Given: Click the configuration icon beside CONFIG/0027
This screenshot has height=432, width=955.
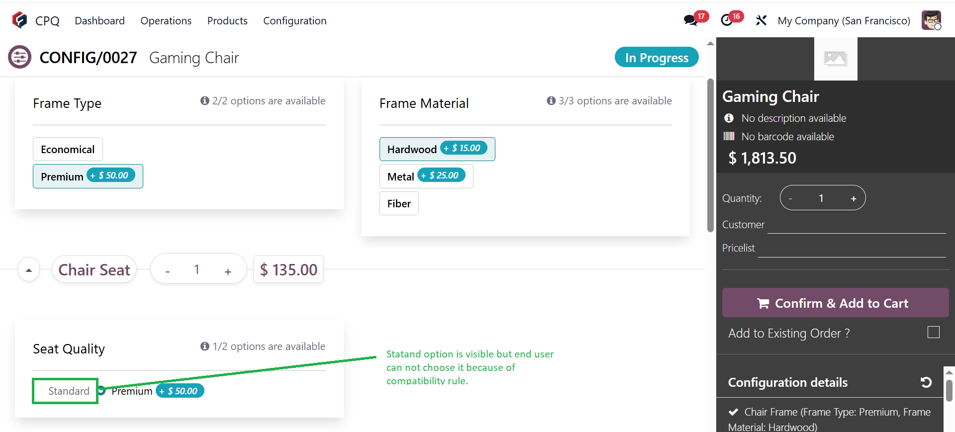Looking at the screenshot, I should [x=20, y=58].
